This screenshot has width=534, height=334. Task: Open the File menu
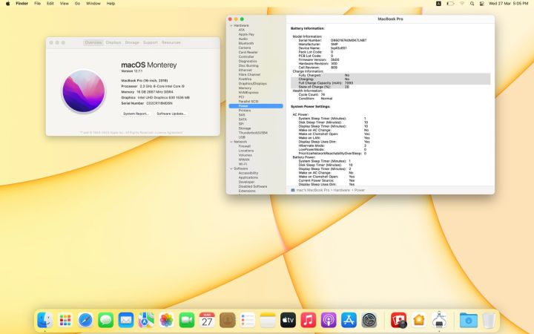(38, 4)
